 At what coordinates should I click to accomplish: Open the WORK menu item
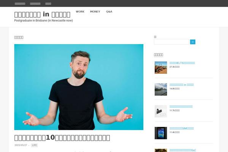coord(80,11)
